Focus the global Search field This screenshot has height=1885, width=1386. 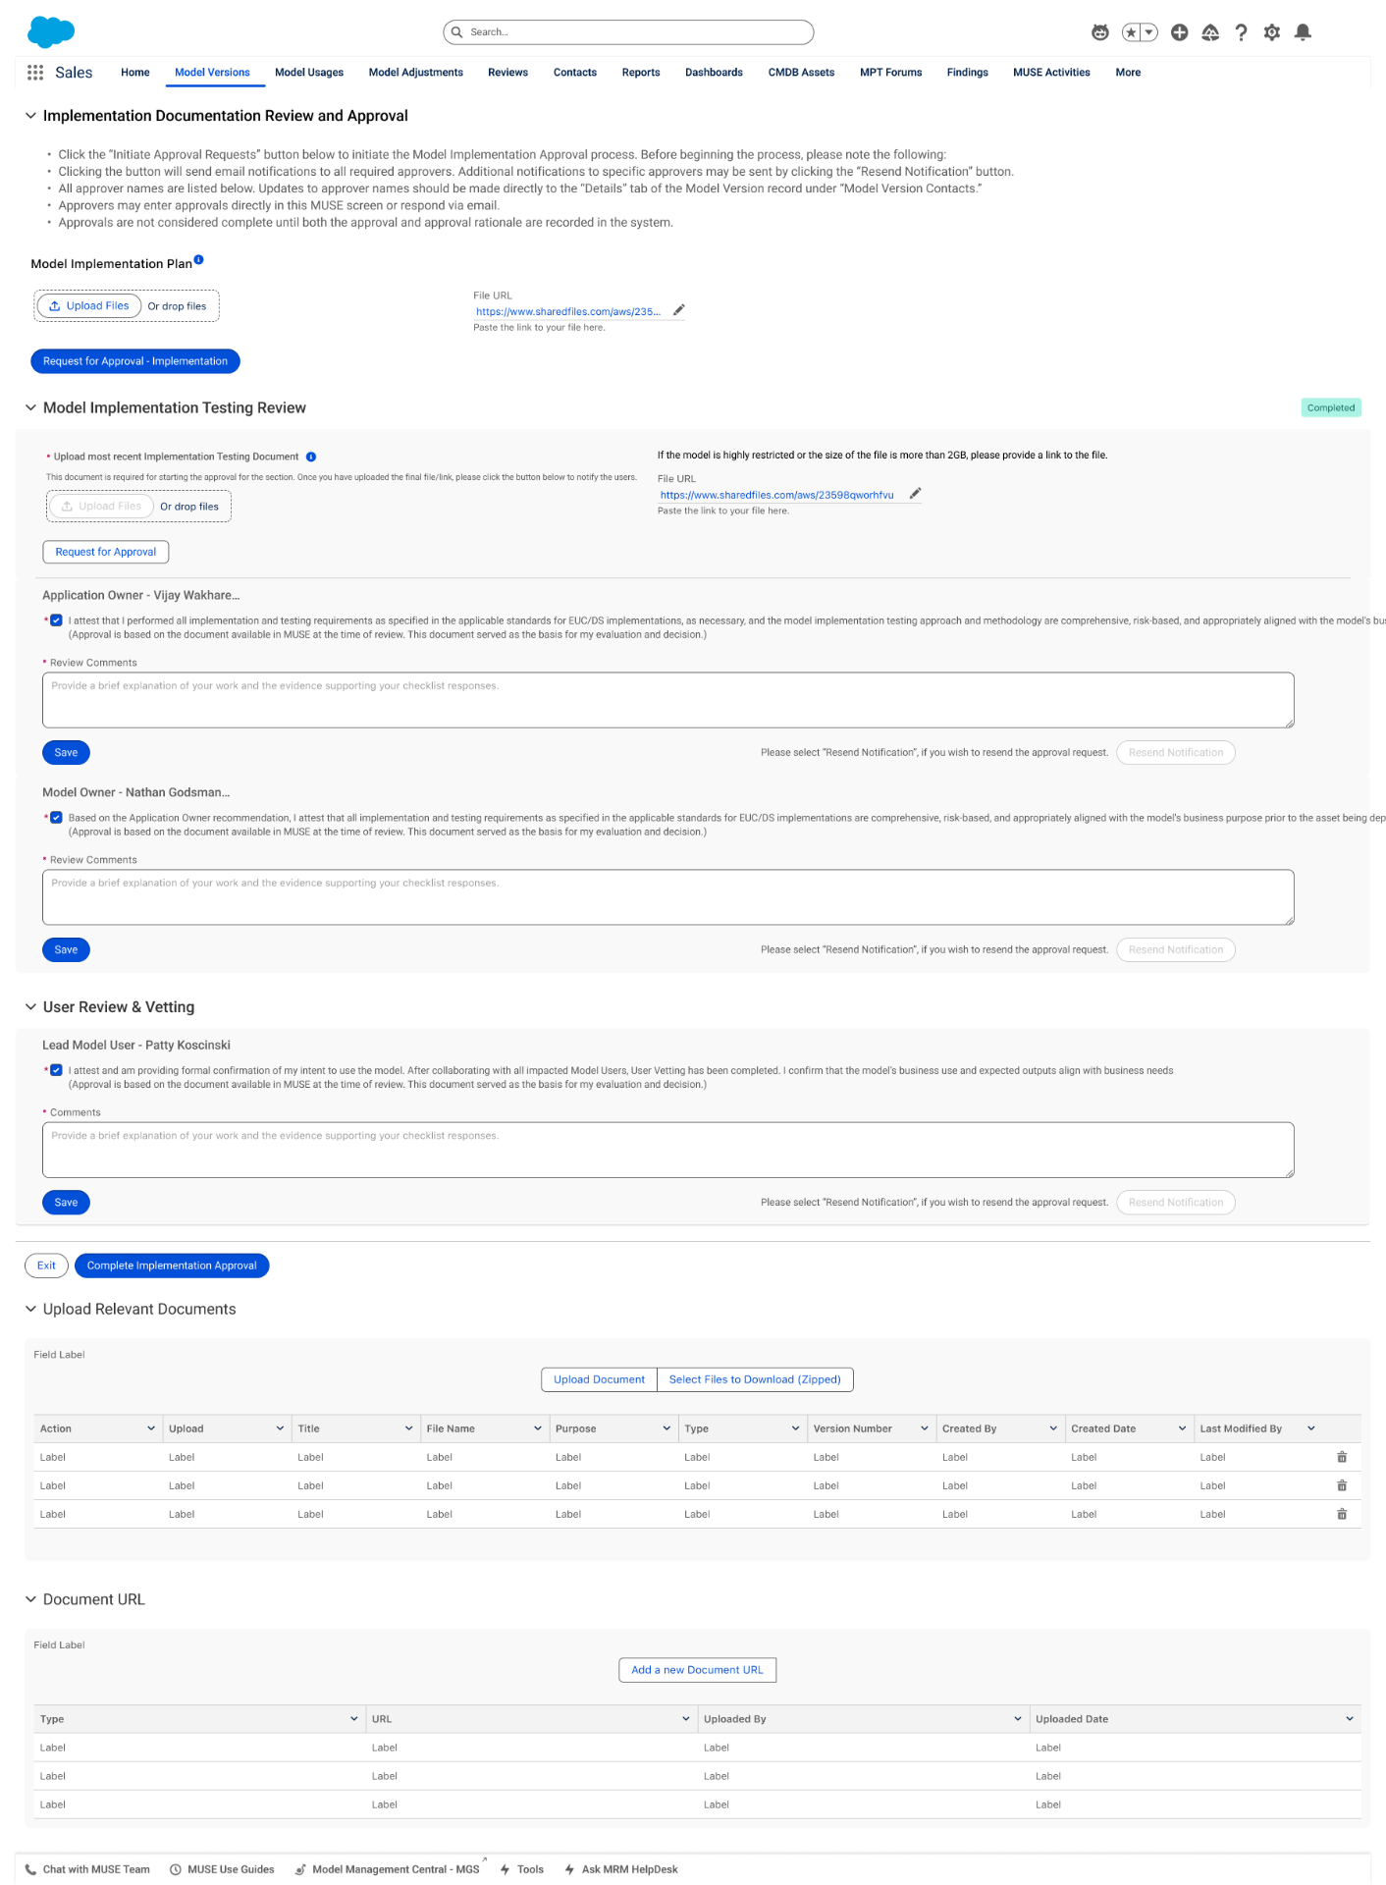point(628,32)
